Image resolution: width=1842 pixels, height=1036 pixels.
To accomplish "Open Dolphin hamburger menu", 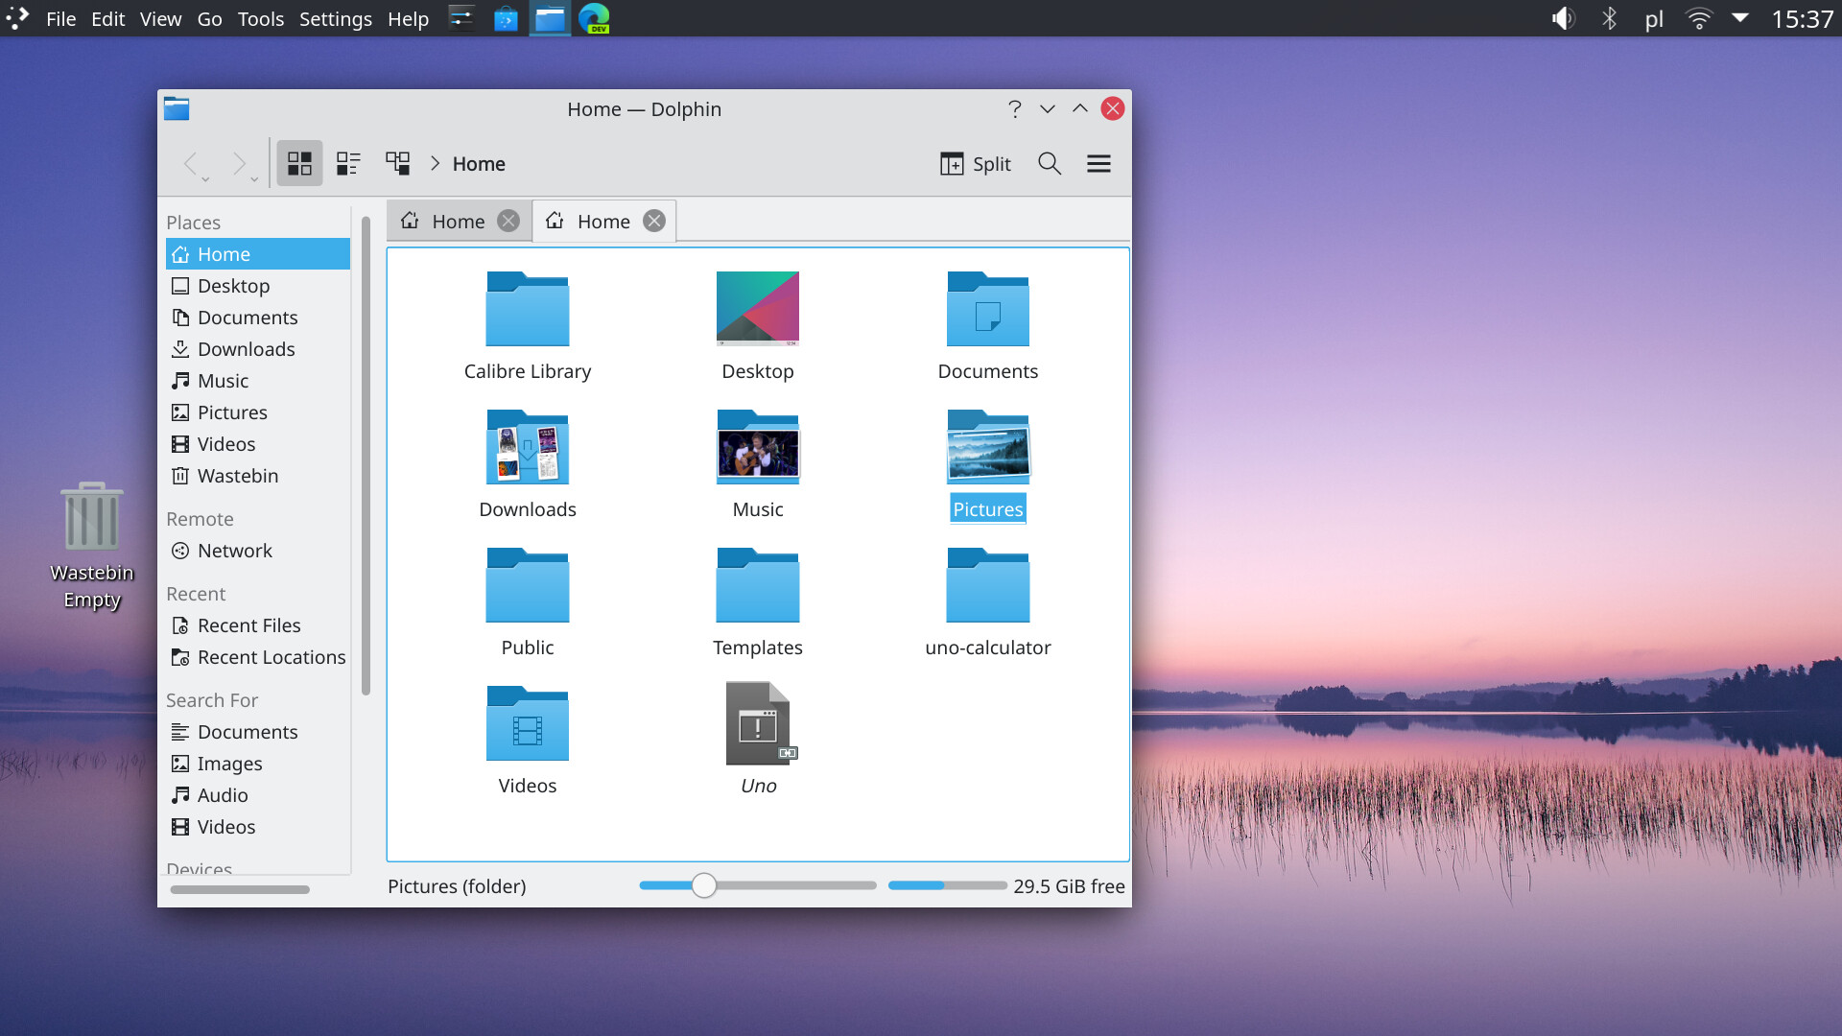I will [1098, 162].
